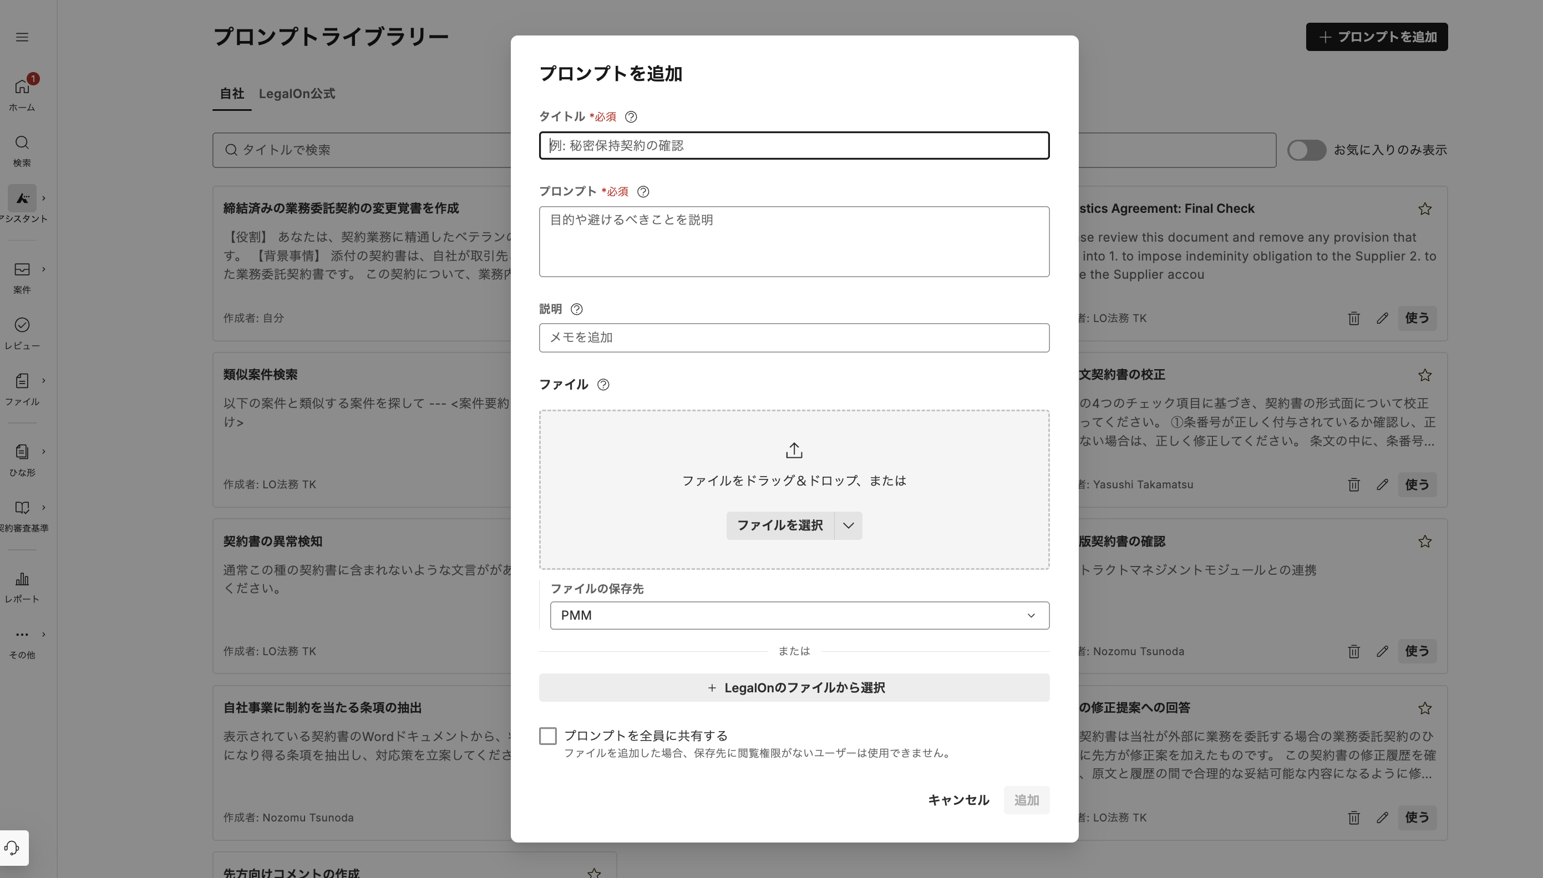Image resolution: width=1543 pixels, height=878 pixels.
Task: Check プロンプトを全員に共有する
Action: click(x=548, y=736)
